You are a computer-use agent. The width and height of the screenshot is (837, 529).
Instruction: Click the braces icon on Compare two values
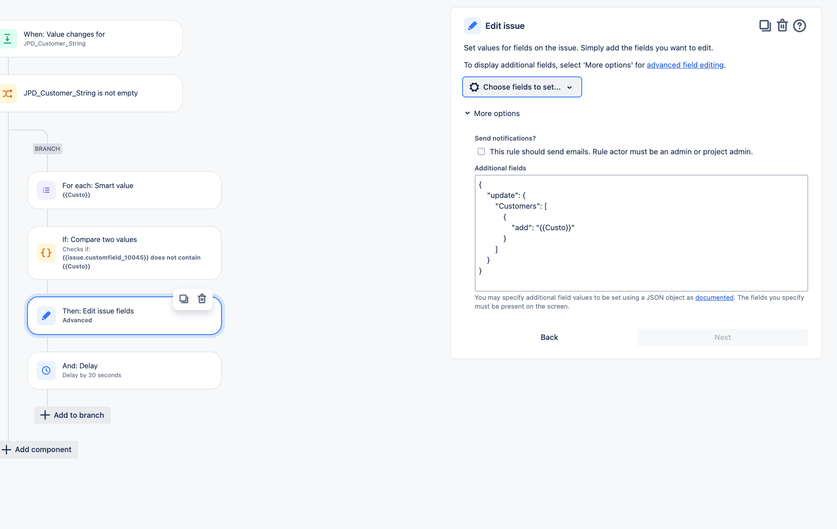(x=46, y=253)
